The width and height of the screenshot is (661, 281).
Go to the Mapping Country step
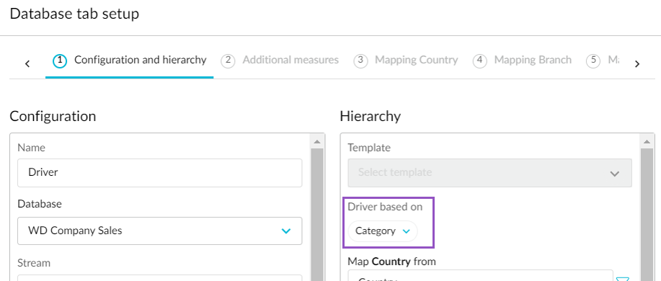coord(406,61)
